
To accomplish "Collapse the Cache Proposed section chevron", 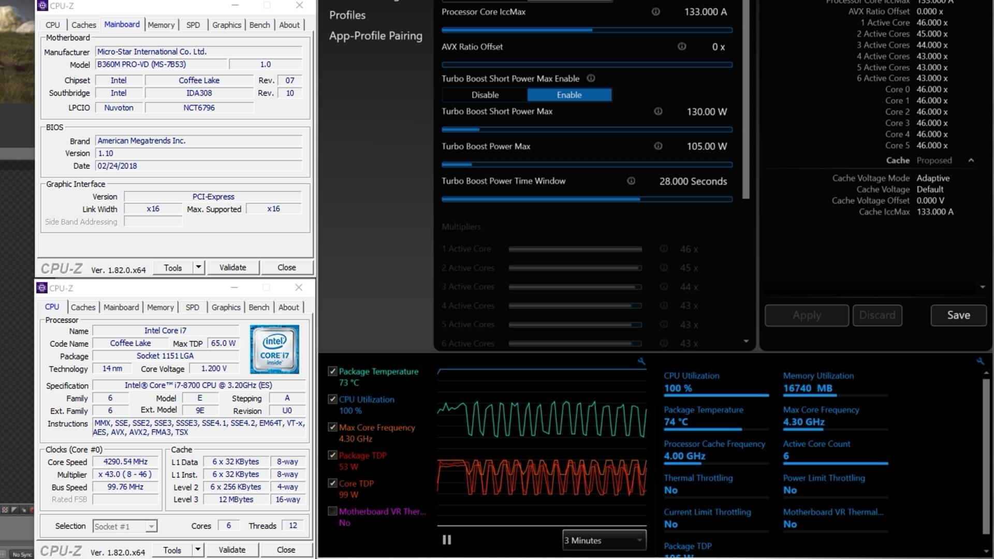I will pyautogui.click(x=971, y=160).
